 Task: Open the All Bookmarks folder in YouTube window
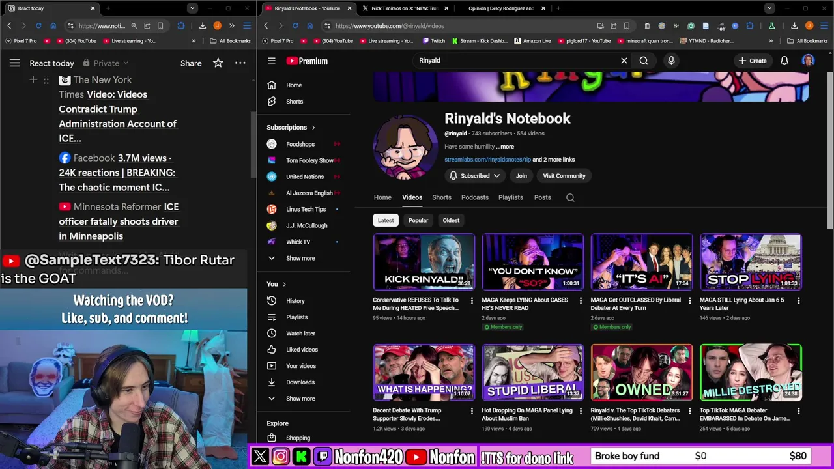pyautogui.click(x=807, y=41)
